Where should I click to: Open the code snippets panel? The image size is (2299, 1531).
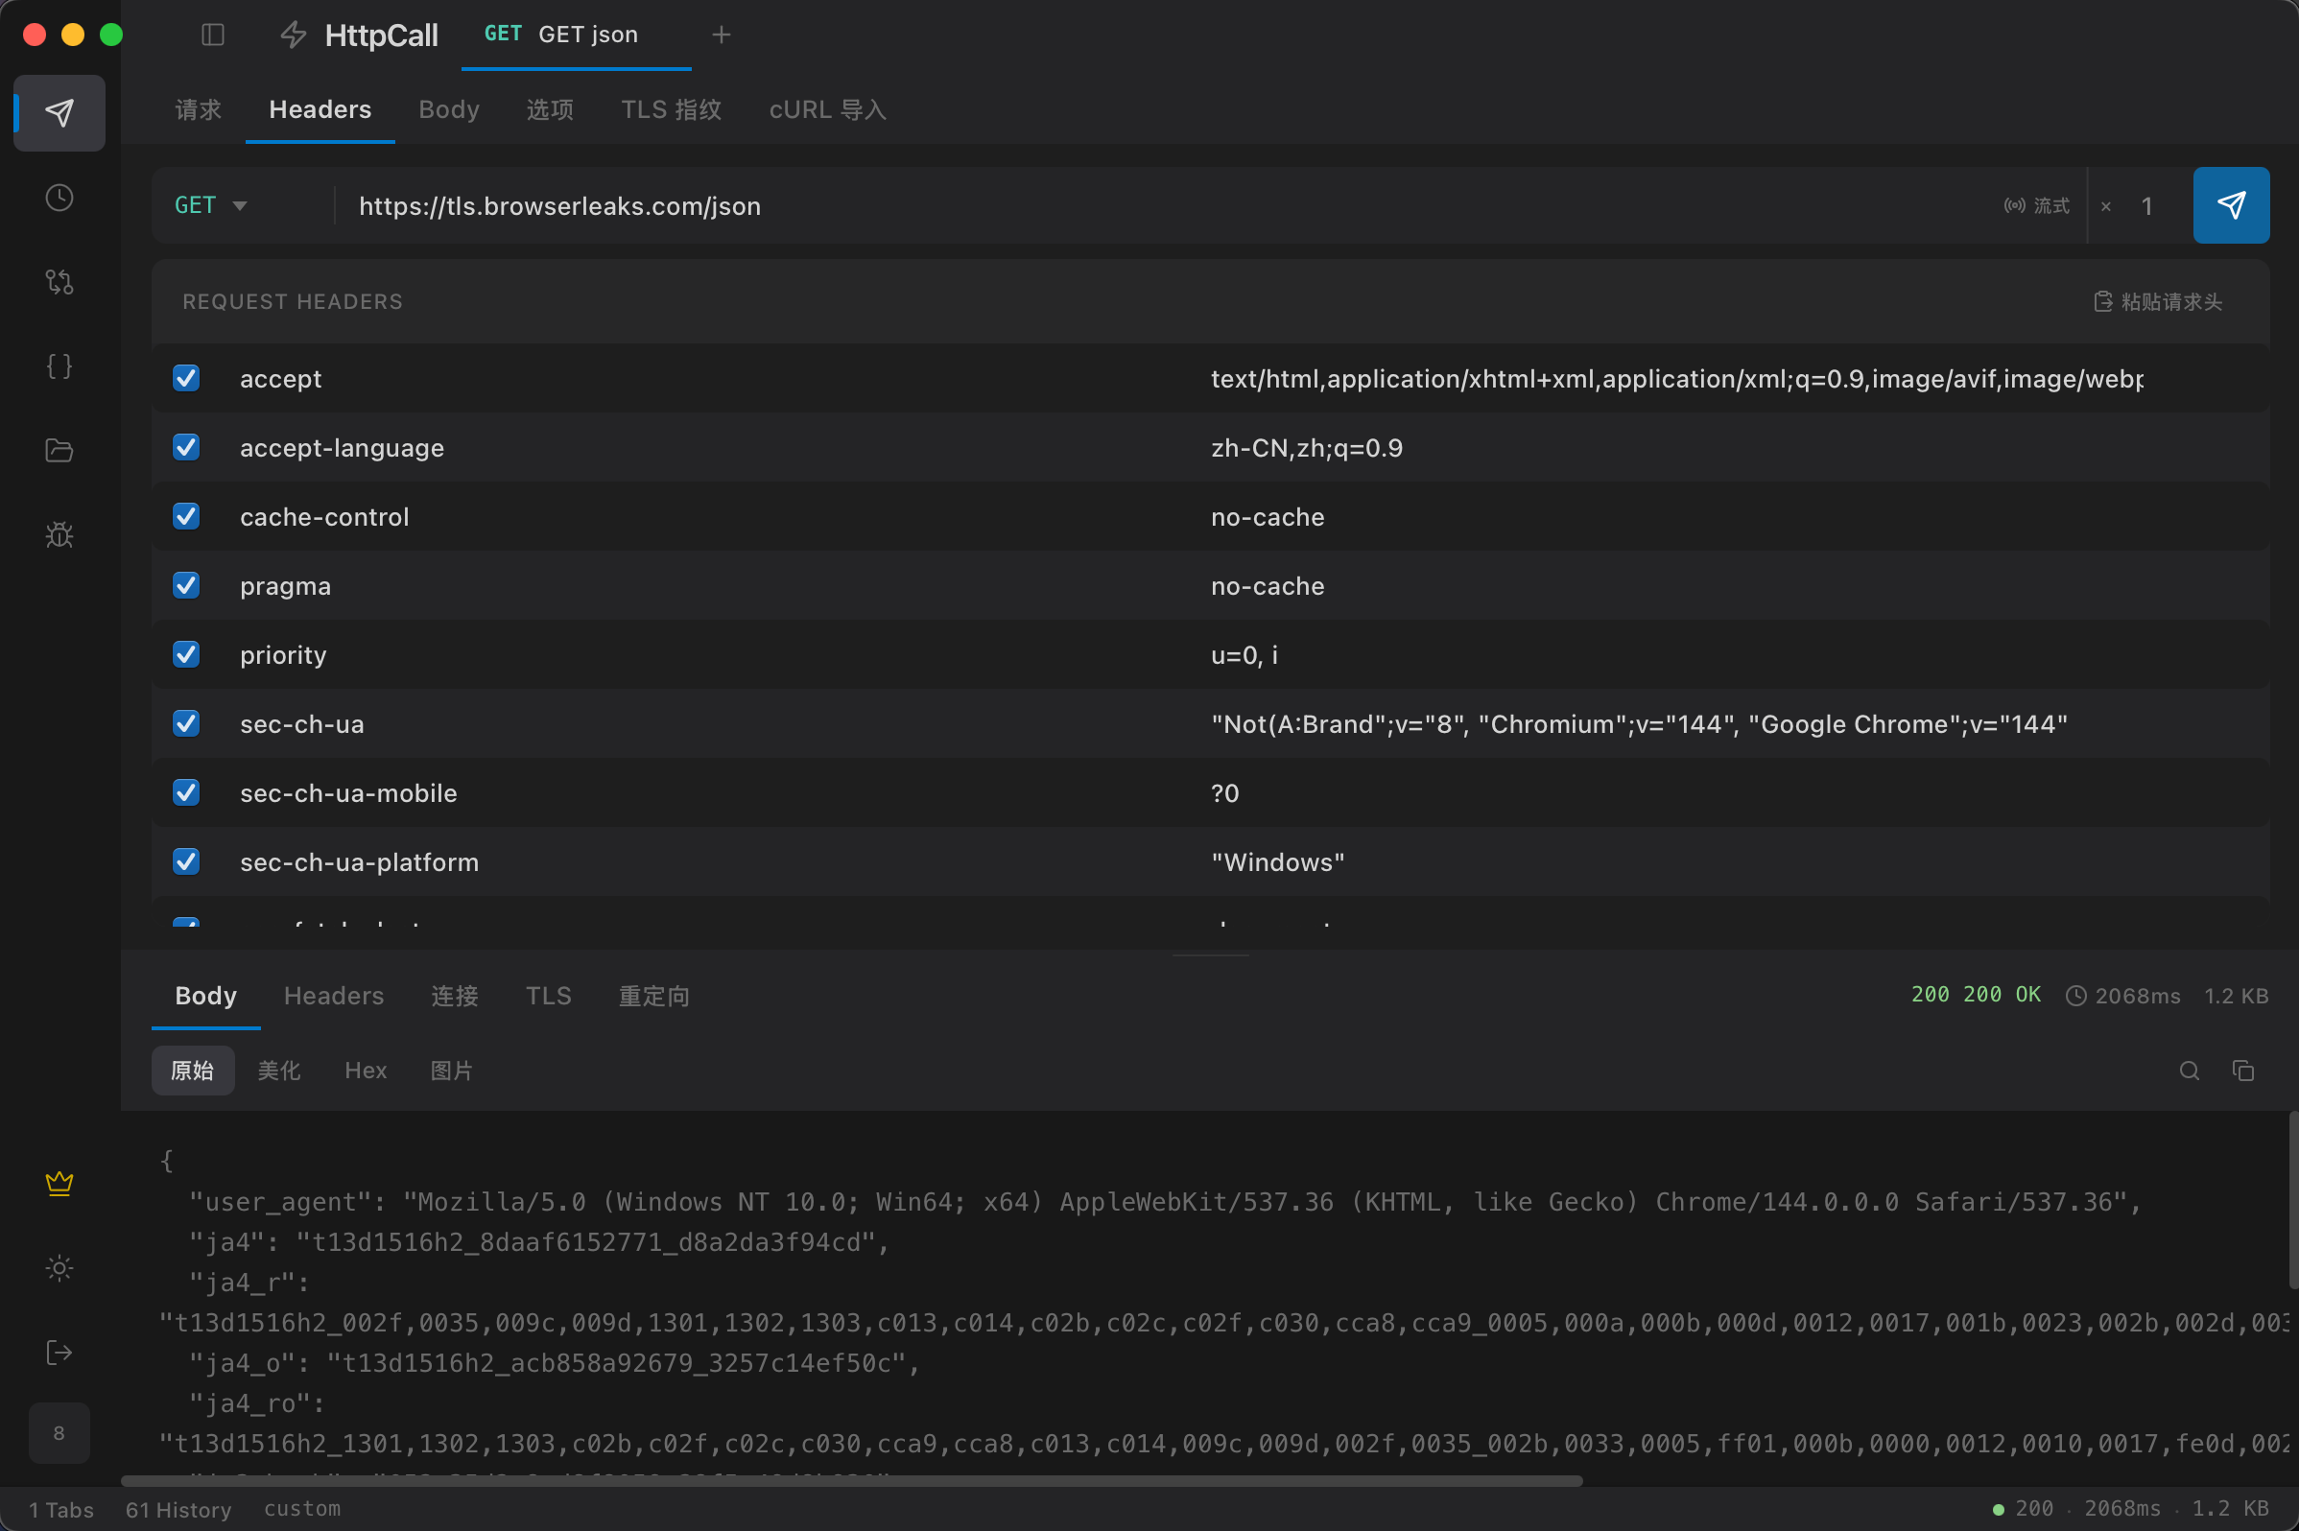[59, 366]
